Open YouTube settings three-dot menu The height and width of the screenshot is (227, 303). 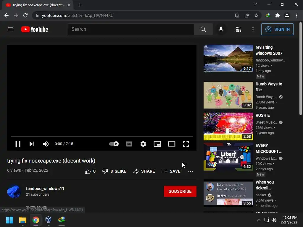tap(253, 29)
